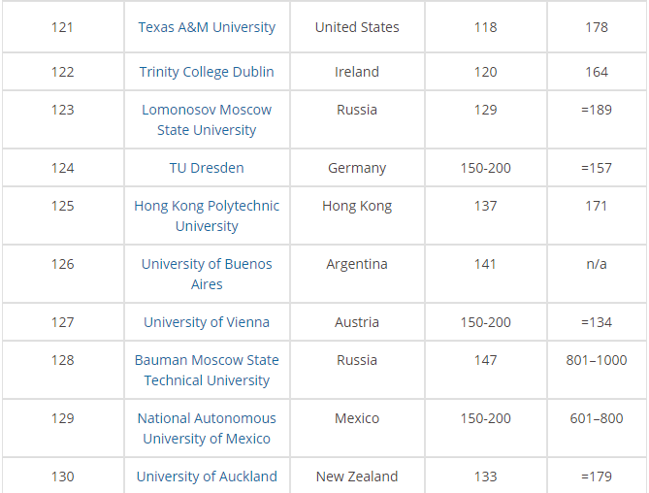Image resolution: width=649 pixels, height=493 pixels.
Task: Open Lomonosov Moscow State University page
Action: click(x=207, y=119)
